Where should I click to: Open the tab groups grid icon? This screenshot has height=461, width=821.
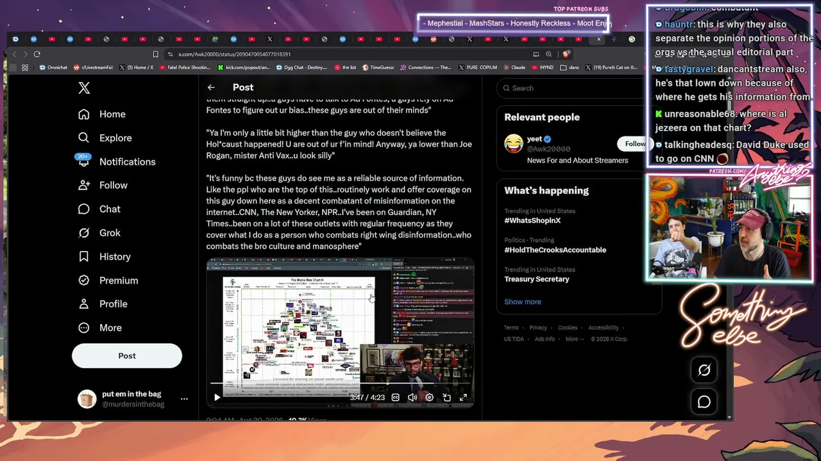[25, 67]
